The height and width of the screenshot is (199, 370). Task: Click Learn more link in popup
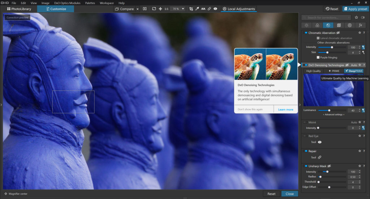285,110
